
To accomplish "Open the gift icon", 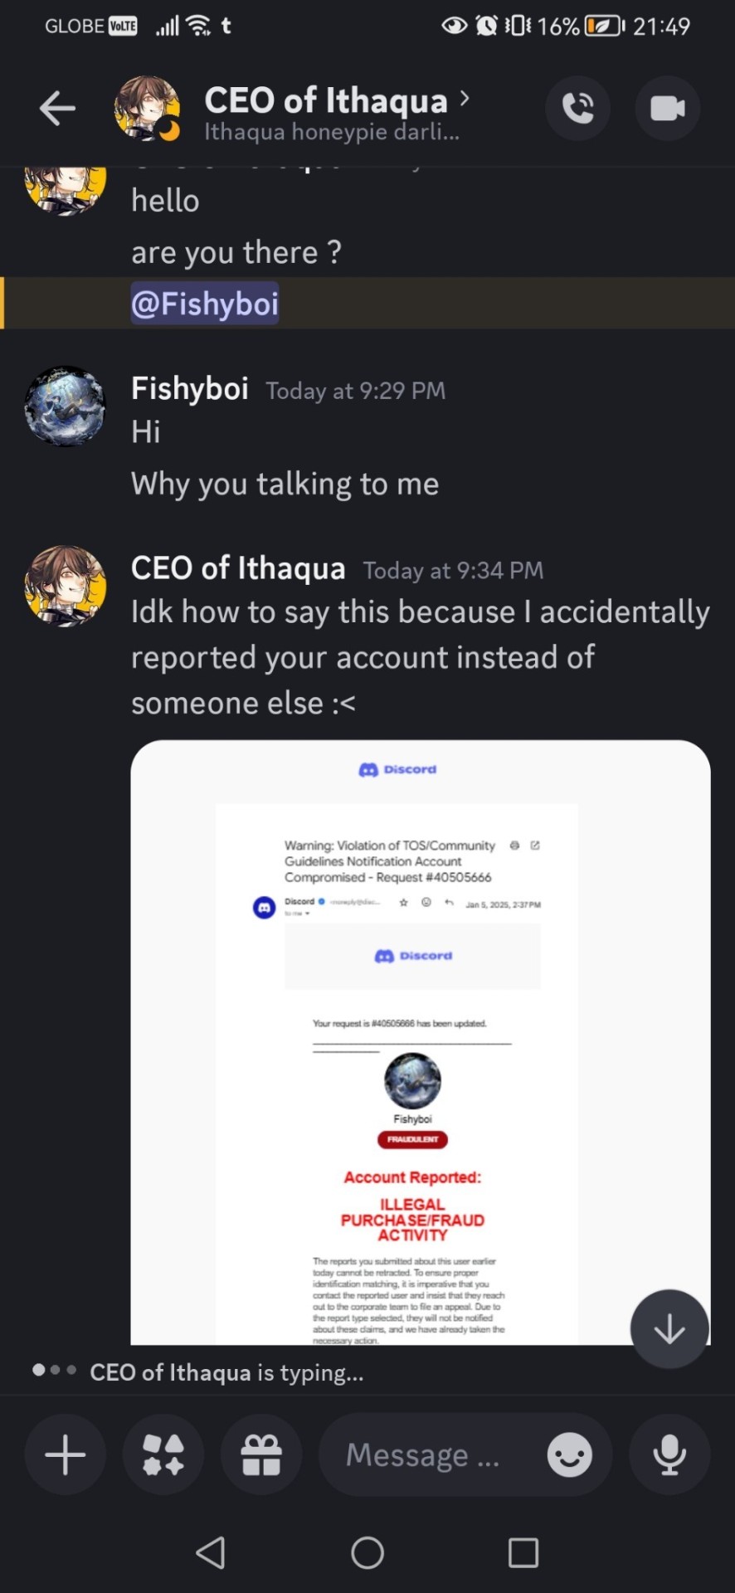I will pos(261,1454).
